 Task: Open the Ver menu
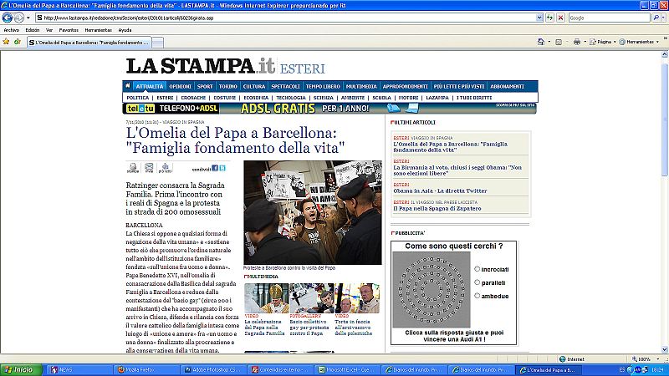click(x=49, y=30)
